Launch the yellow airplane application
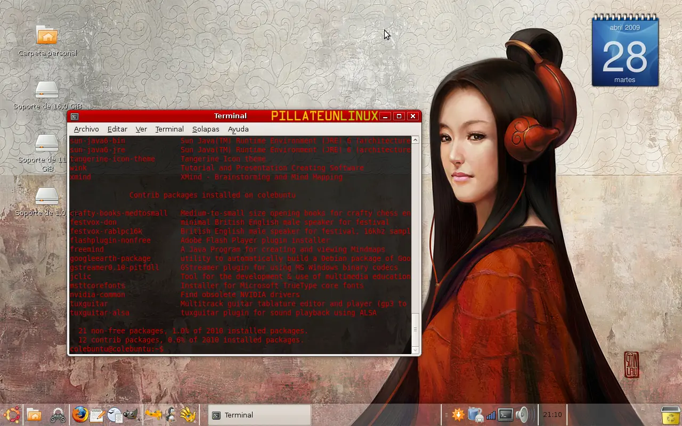 click(x=153, y=415)
